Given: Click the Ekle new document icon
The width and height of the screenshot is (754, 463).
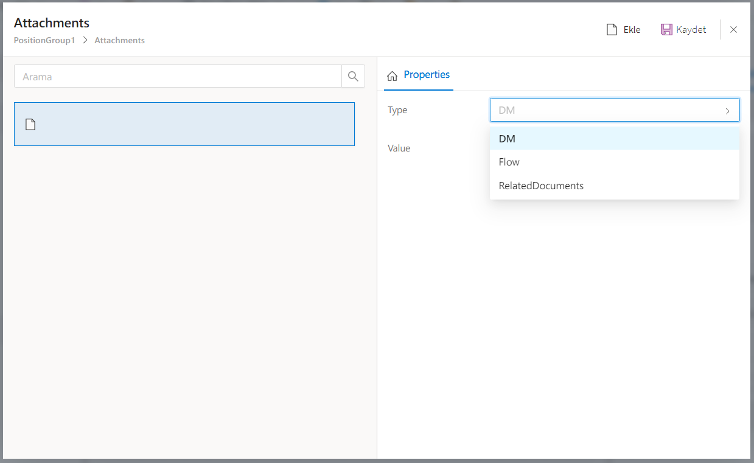Looking at the screenshot, I should pyautogui.click(x=612, y=29).
